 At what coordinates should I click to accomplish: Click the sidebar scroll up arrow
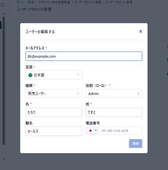[4, 14]
